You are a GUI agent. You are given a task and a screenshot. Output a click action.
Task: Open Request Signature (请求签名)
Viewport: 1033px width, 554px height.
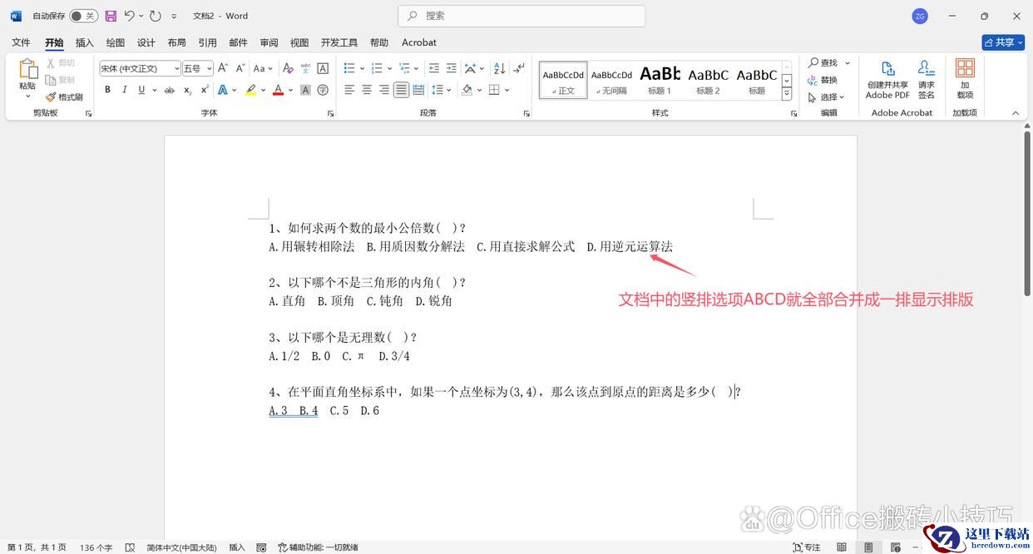926,79
